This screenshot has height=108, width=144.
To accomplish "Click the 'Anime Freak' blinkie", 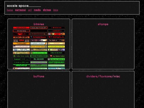I will [x=21, y=68].
